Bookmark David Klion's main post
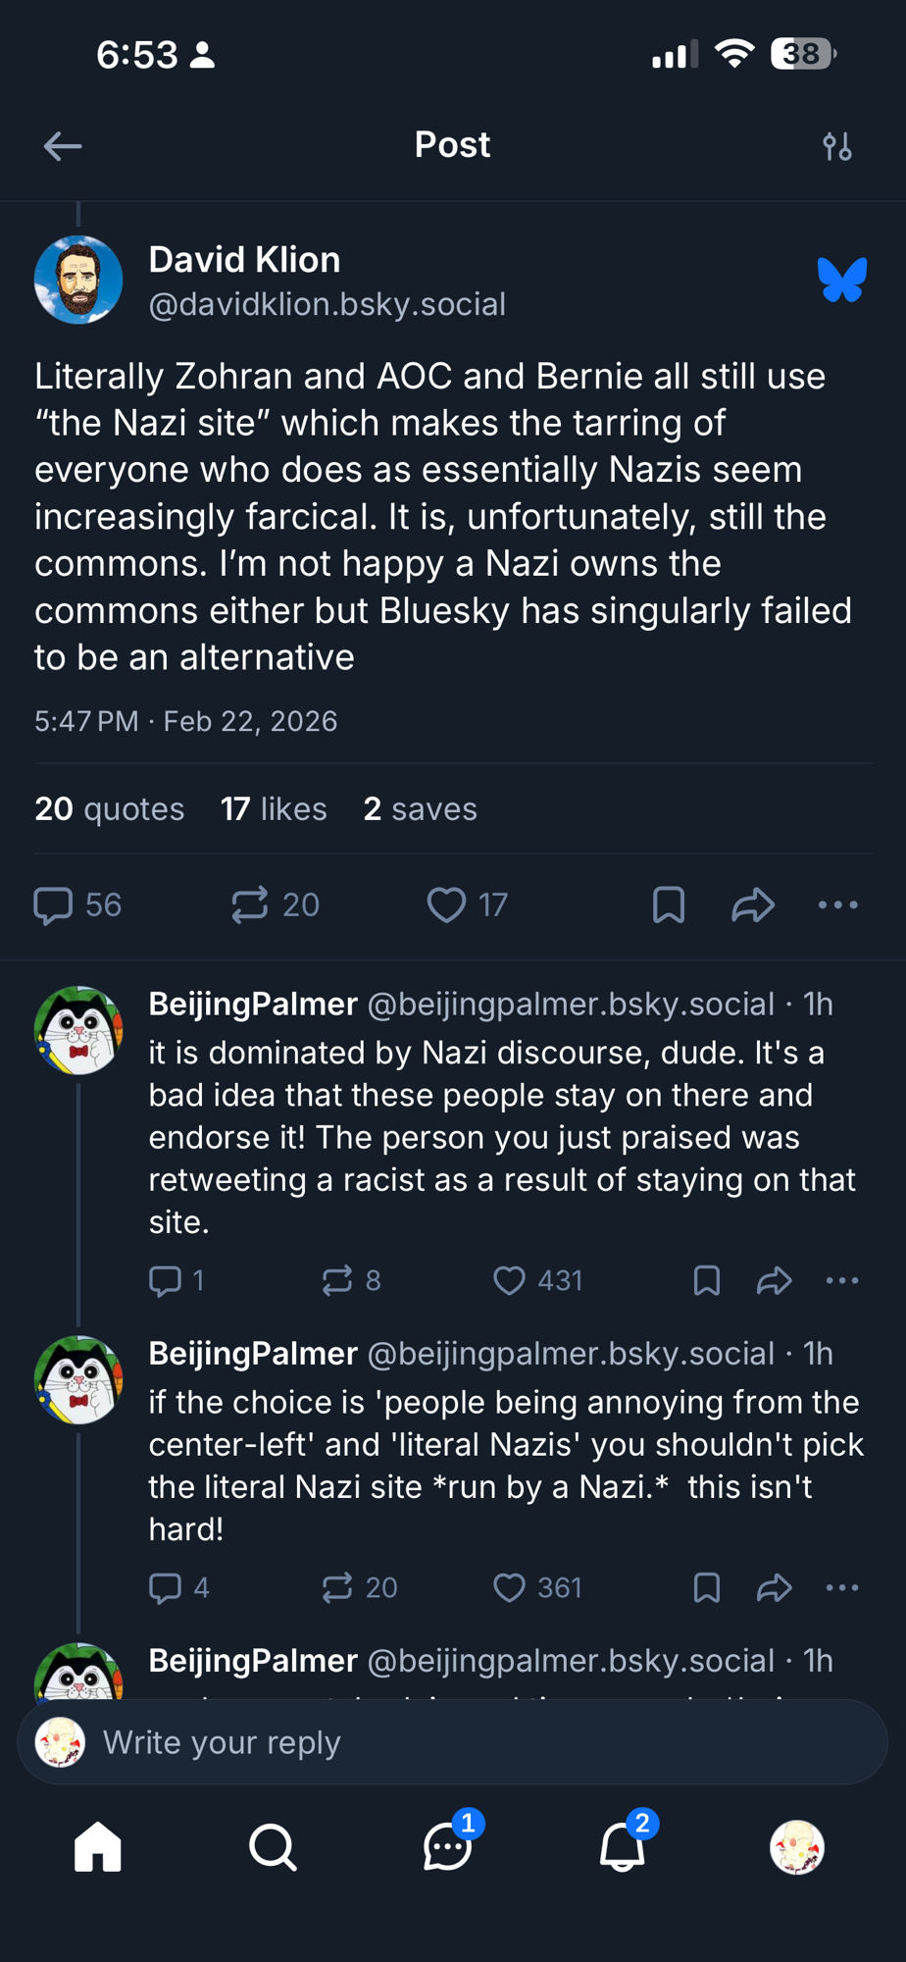906x1962 pixels. pos(669,904)
